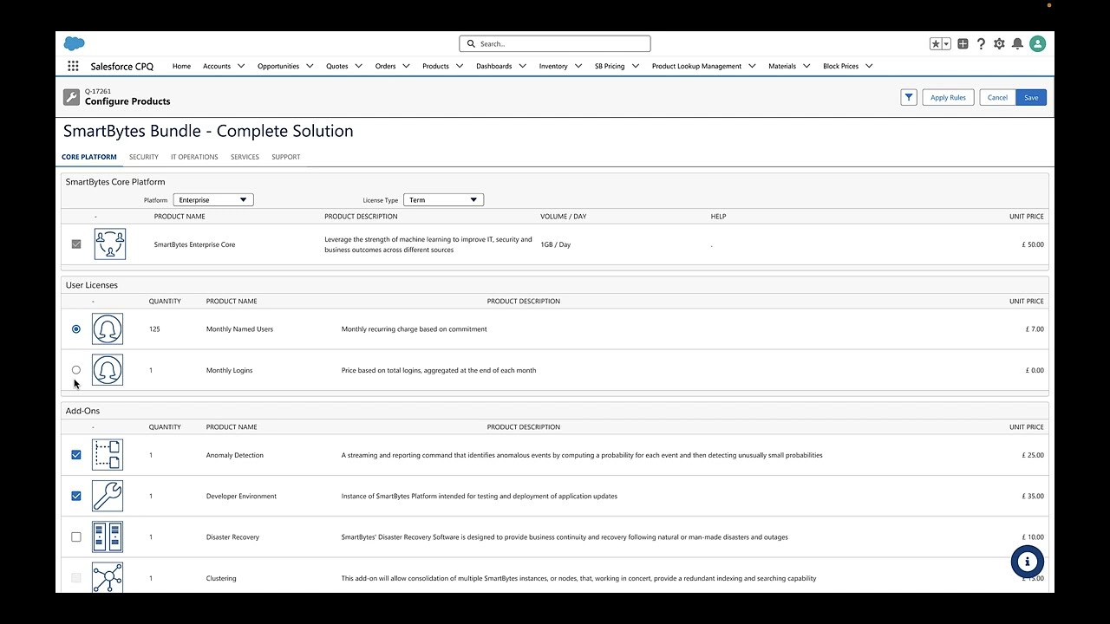Expand the Quotes nav dropdown arrow
Screen dimensions: 1110x624
tap(358, 66)
